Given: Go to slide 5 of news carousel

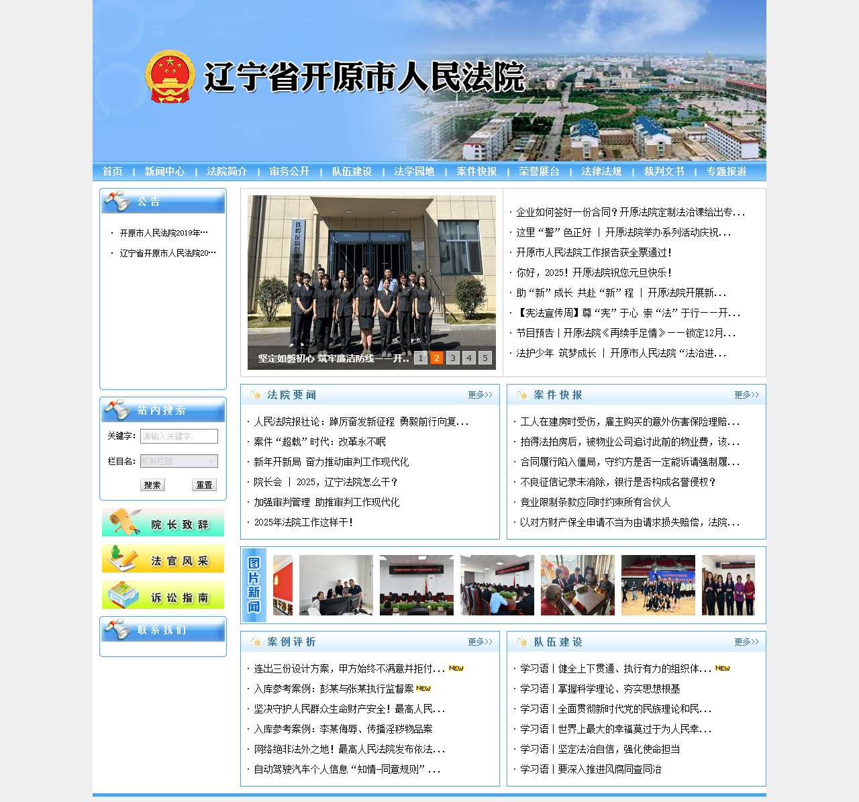Looking at the screenshot, I should (x=485, y=358).
